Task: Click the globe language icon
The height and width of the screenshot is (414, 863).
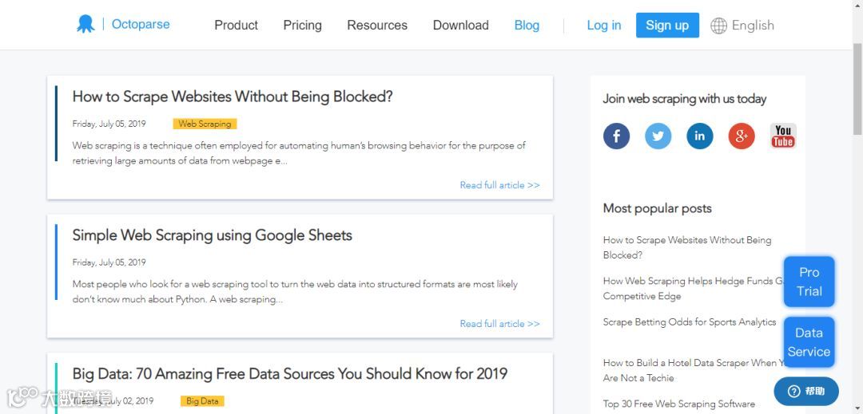Action: (x=718, y=26)
